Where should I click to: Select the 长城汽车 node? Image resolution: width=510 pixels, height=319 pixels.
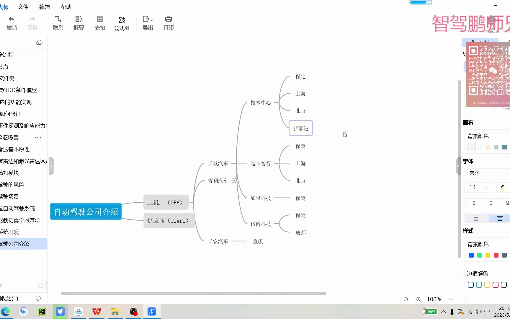(x=218, y=163)
